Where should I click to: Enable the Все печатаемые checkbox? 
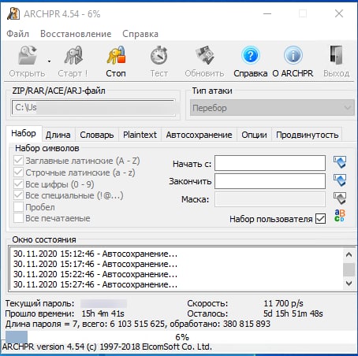[x=18, y=218]
